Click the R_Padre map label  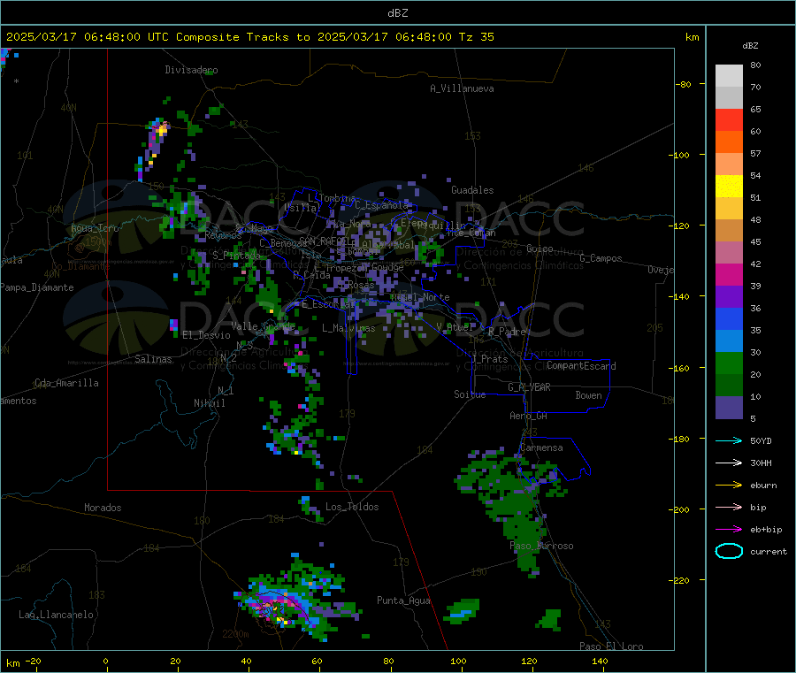coord(507,332)
